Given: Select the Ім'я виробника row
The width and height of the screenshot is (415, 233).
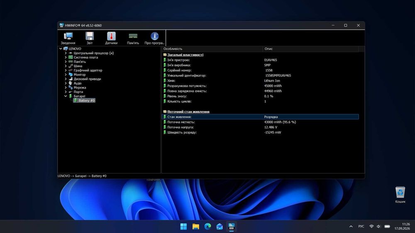Looking at the screenshot, I should pos(261,65).
